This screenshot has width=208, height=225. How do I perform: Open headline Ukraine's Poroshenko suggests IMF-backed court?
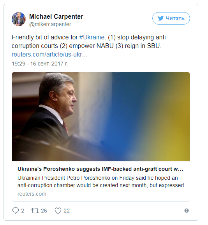coord(100,169)
